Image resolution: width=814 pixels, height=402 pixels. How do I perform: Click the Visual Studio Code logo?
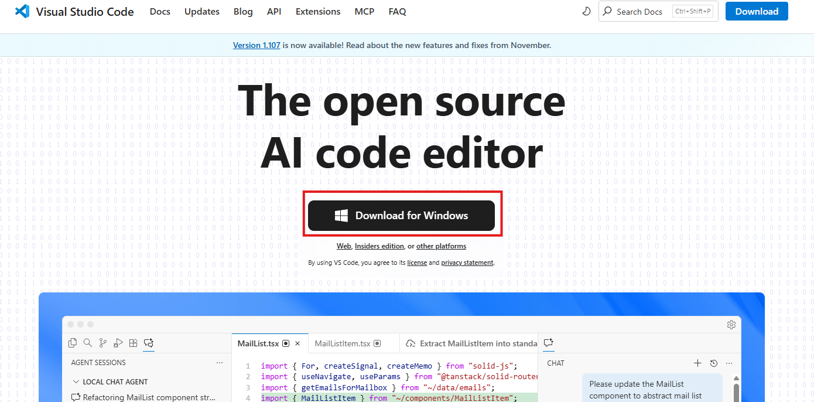(22, 11)
